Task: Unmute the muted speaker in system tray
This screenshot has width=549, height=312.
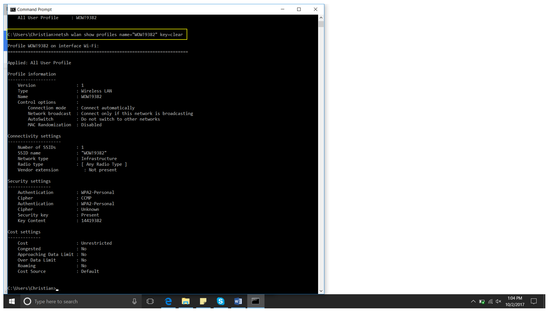Action: click(x=498, y=301)
